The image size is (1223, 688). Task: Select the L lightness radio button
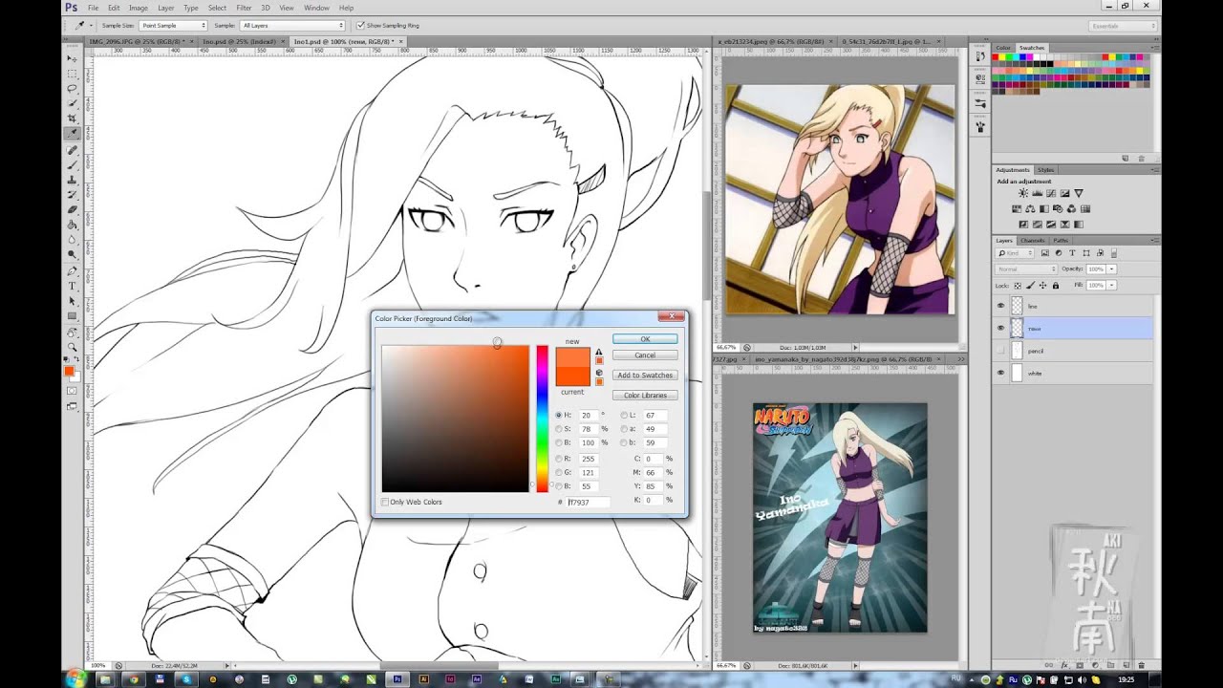(624, 415)
